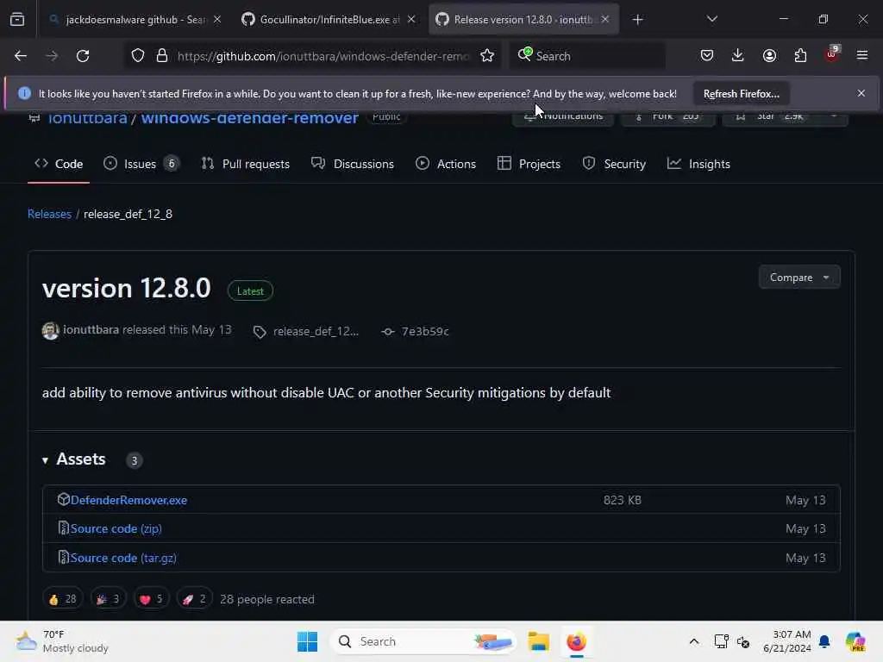Click the Latest release badge
This screenshot has height=662, width=883.
(x=250, y=291)
